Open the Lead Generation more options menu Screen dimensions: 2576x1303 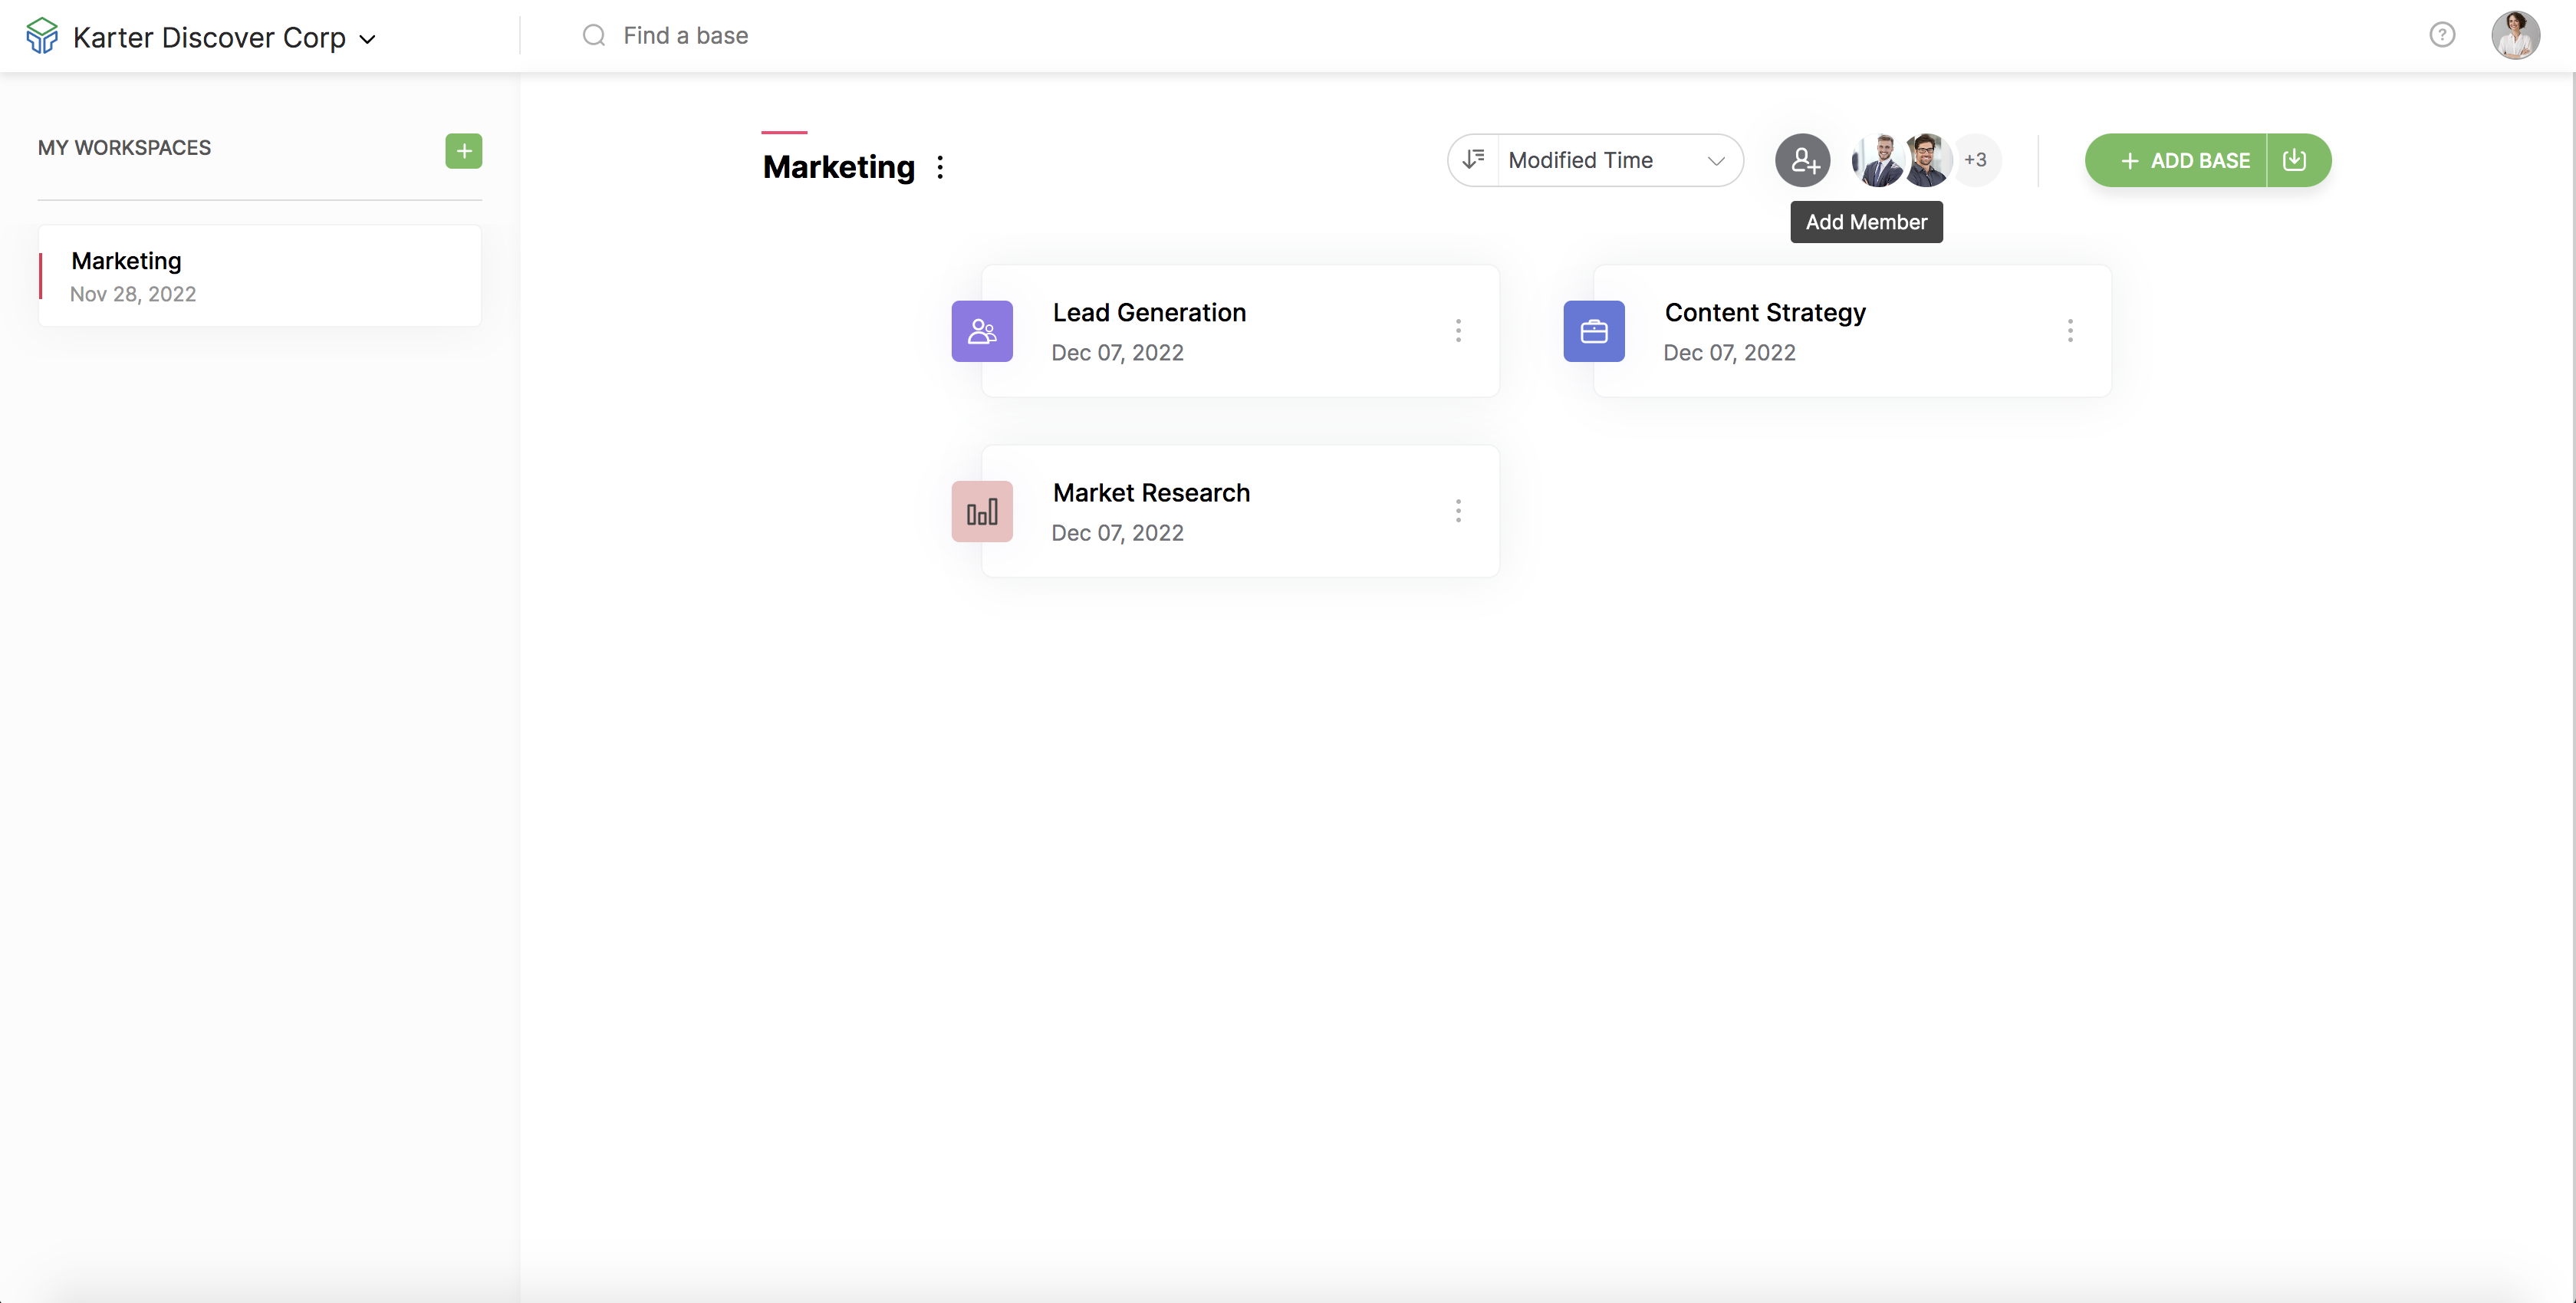[x=1458, y=331]
